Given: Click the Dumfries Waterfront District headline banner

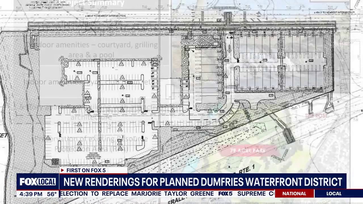Looking at the screenshot, I should point(202,182).
